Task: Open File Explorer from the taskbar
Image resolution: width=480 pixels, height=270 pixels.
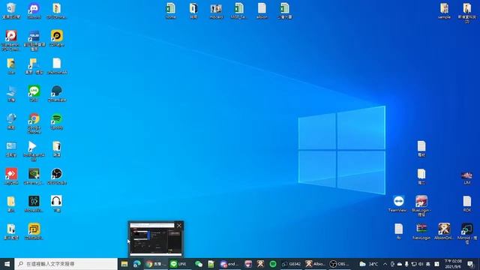Action: pos(124,264)
